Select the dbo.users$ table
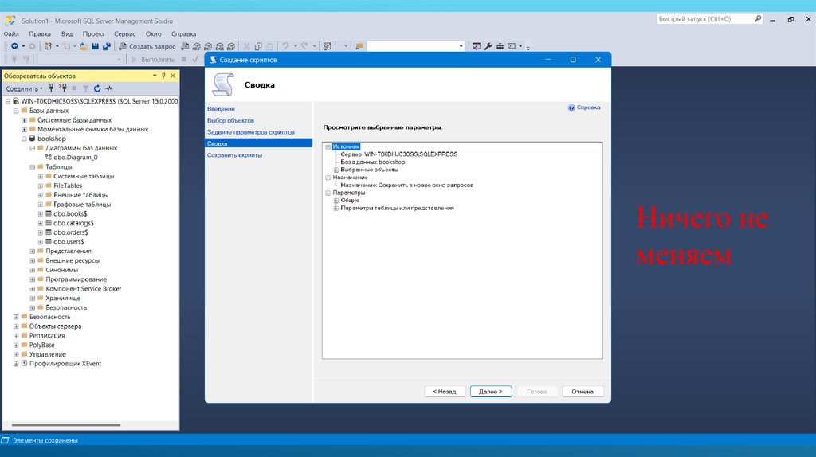 click(69, 242)
